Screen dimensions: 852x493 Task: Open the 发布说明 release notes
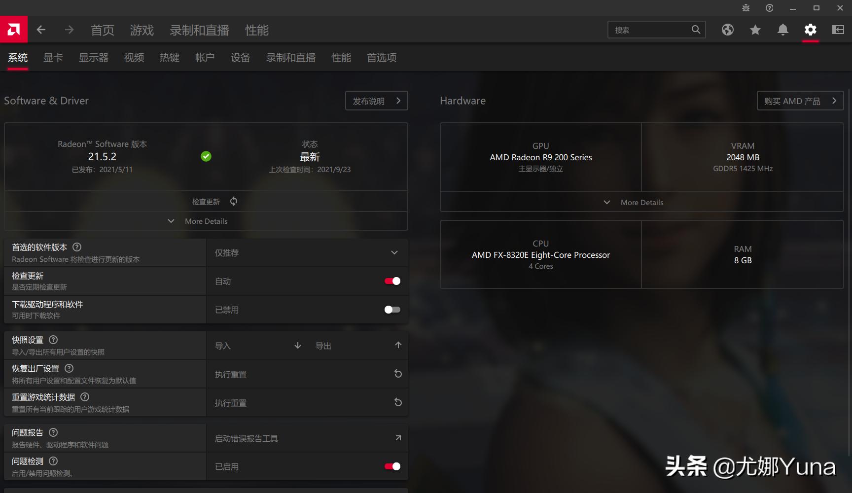click(x=376, y=101)
